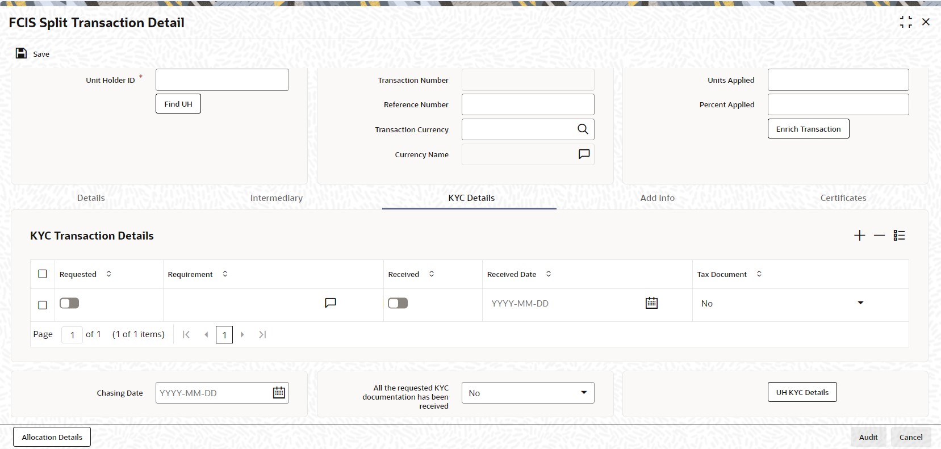
Task: Toggle the Requested switch
Action: pos(69,303)
